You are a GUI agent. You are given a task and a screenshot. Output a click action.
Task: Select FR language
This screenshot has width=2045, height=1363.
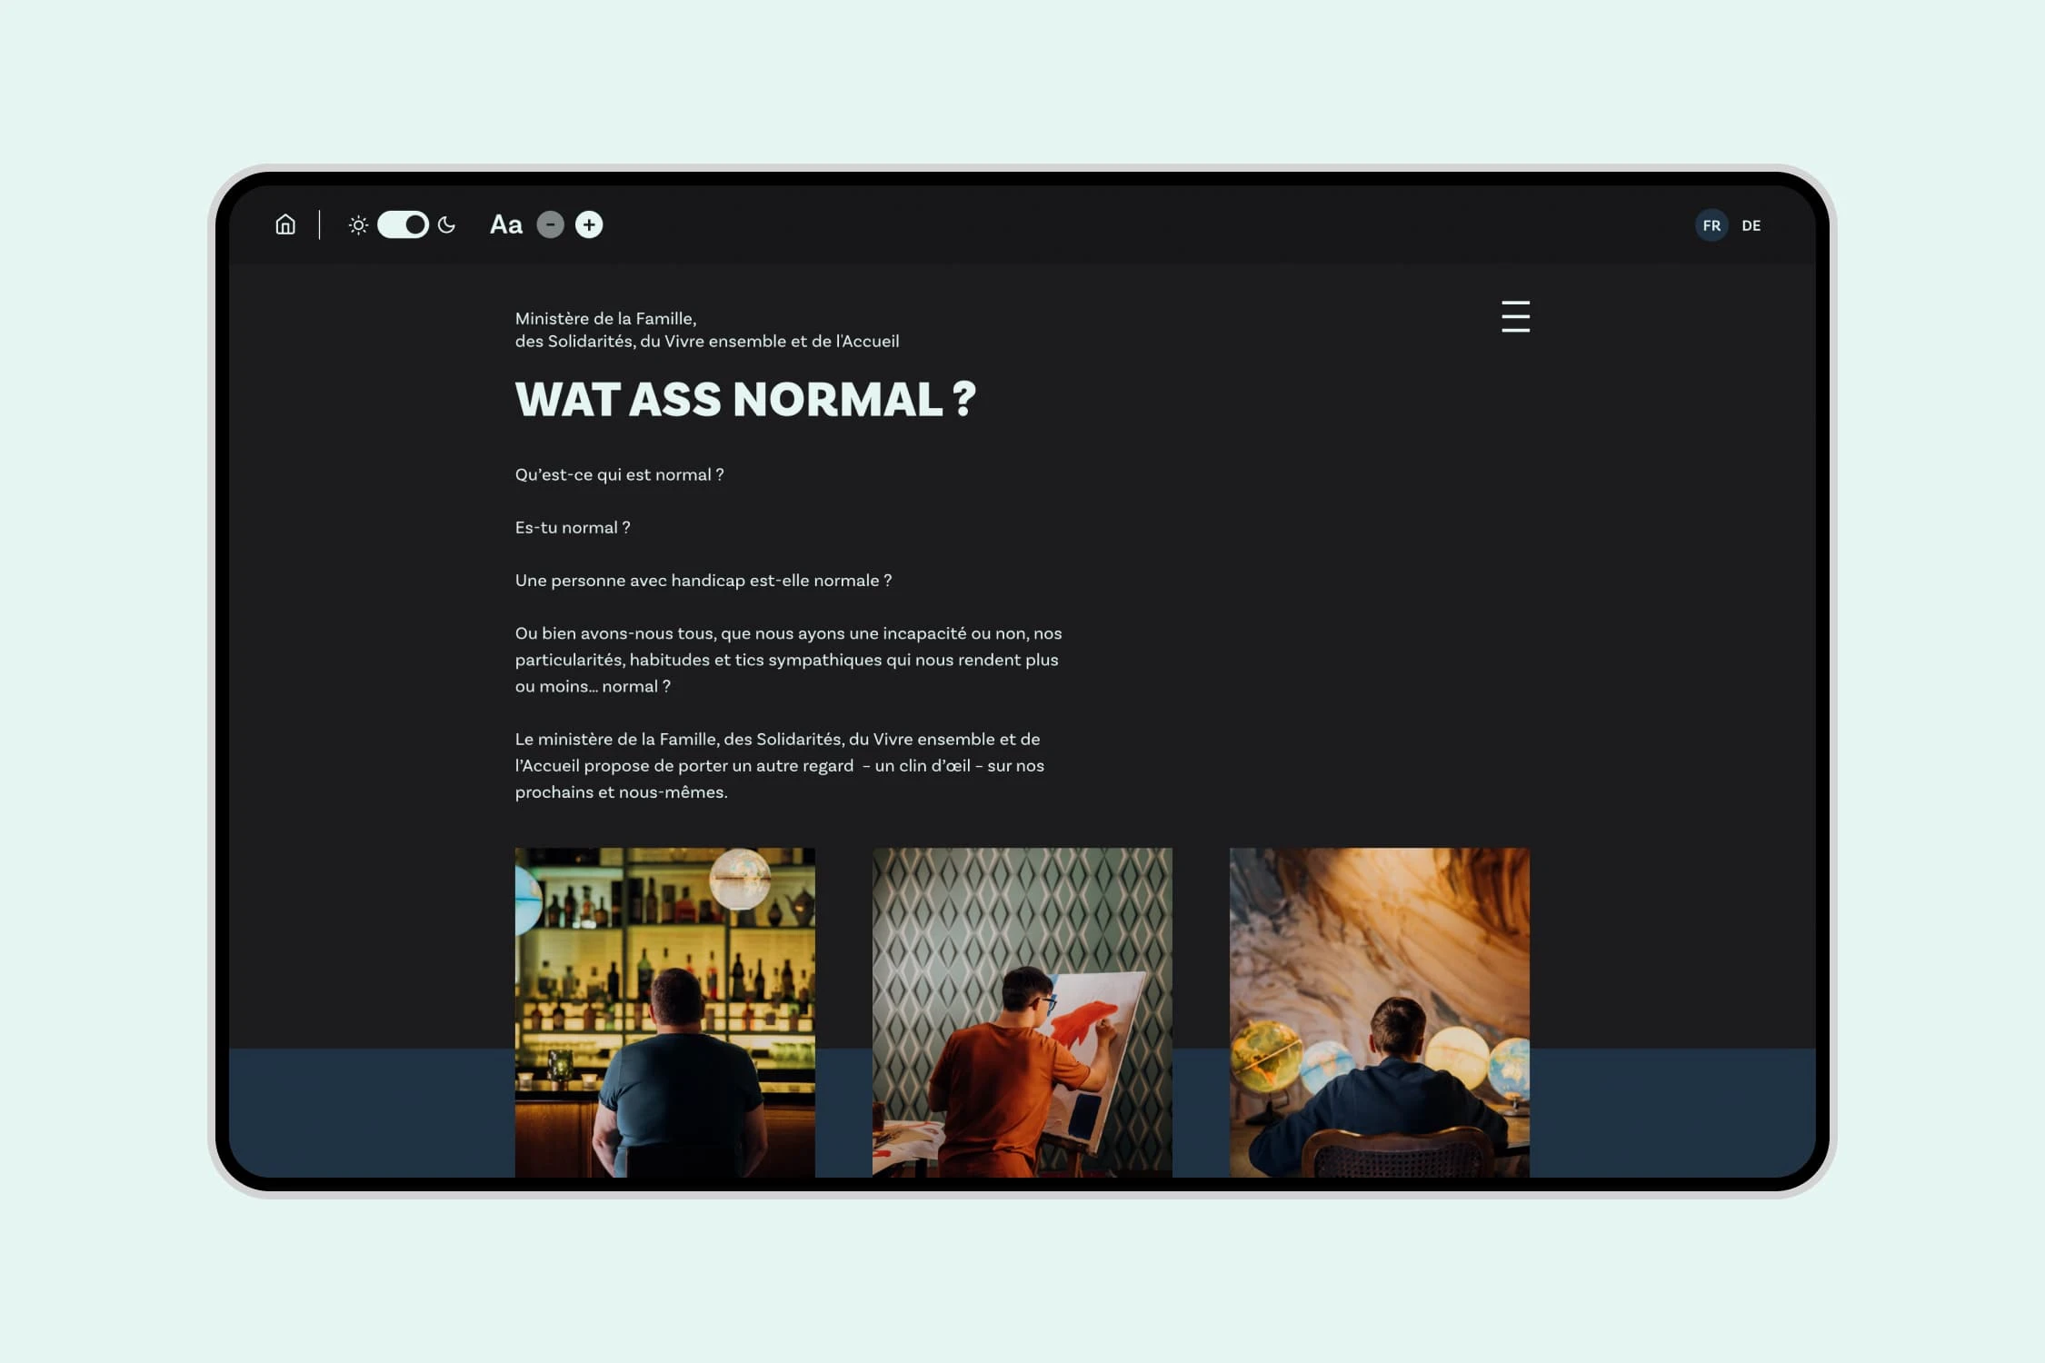(x=1711, y=225)
